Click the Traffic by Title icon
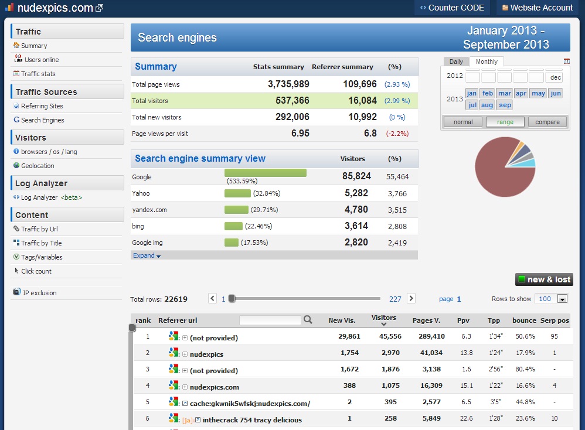 pos(16,243)
